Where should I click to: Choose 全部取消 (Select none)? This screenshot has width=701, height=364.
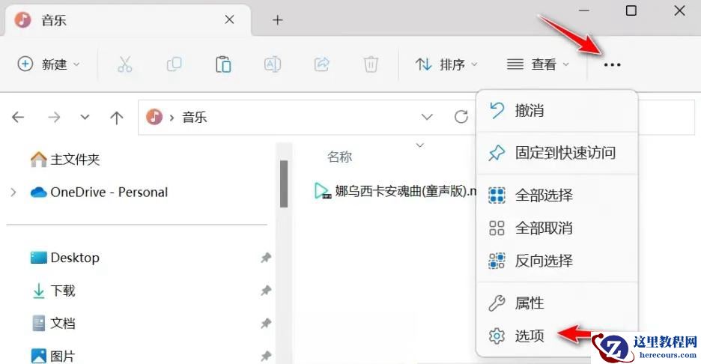coord(557,228)
